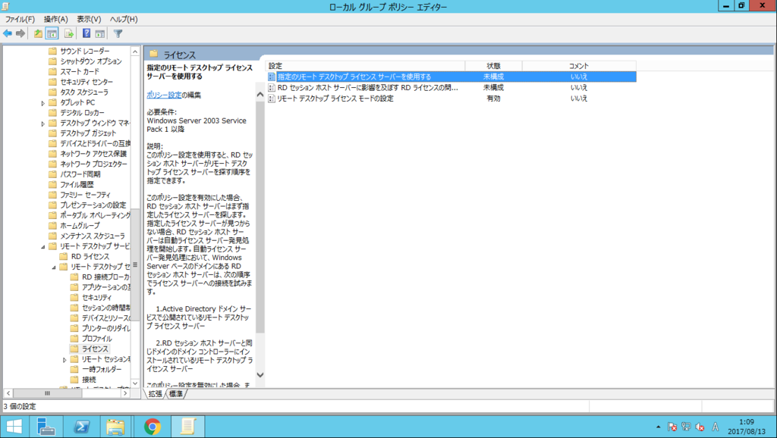
Task: Sort by the 設定 column header
Action: point(365,66)
